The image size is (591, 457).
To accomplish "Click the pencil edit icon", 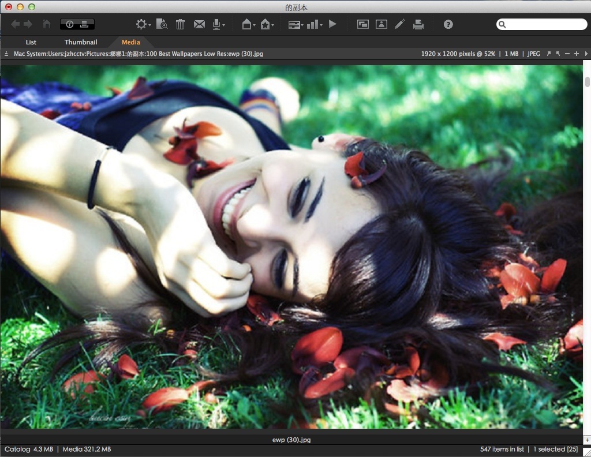I will 399,24.
